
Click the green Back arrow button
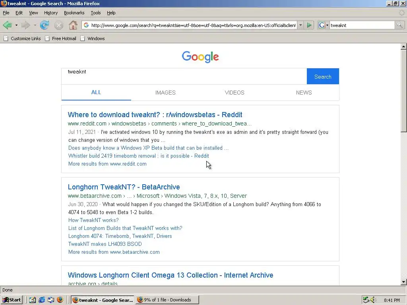[7, 25]
